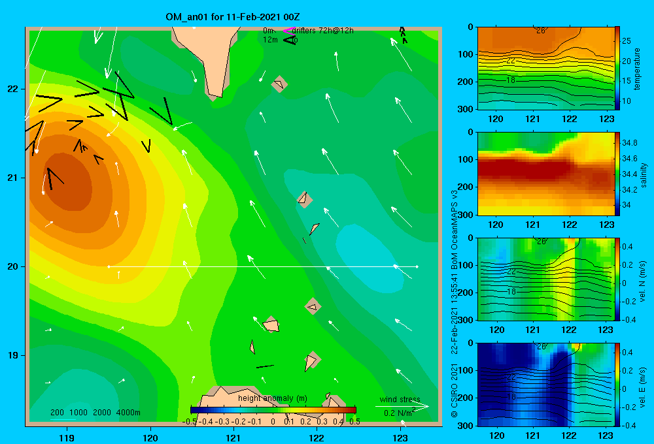Click the dark orange warm eddy core

point(67,181)
